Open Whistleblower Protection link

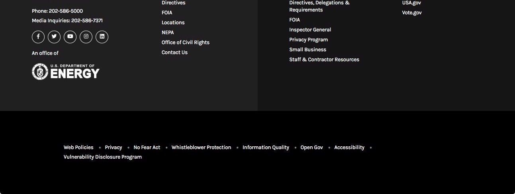201,147
